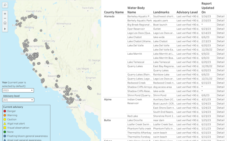Toggle the Caution legend entry
This screenshot has height=141, width=229.
click(x=12, y=120)
